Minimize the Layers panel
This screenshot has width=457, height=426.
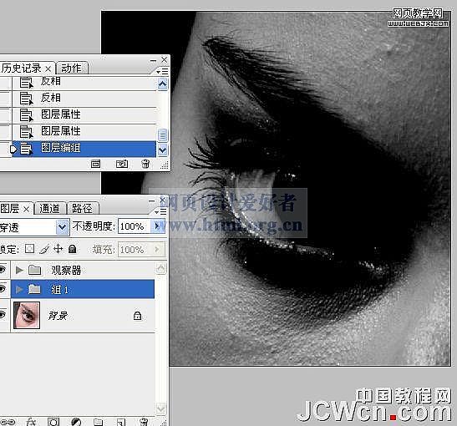(x=151, y=200)
